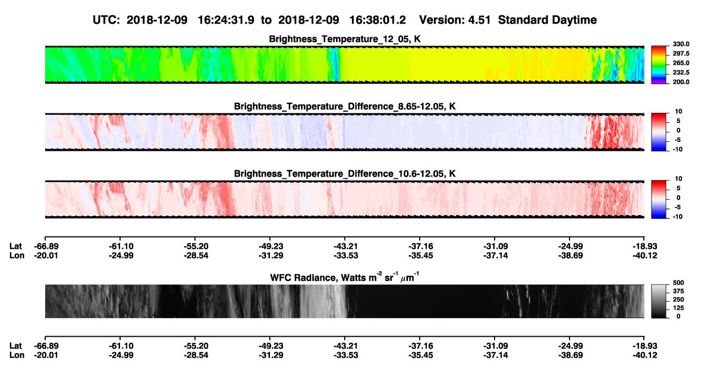Click latitude -18.93 on the bottom axis
Image resolution: width=716 pixels, height=367 pixels.
click(644, 346)
